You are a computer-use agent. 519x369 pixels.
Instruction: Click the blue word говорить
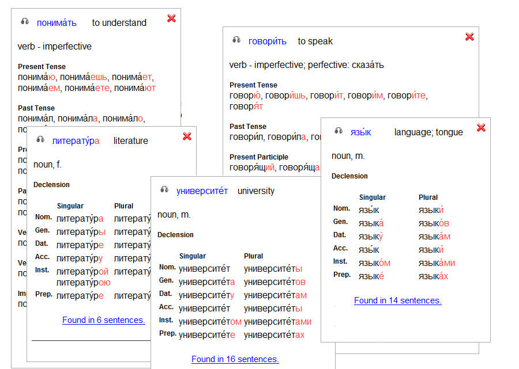[268, 41]
